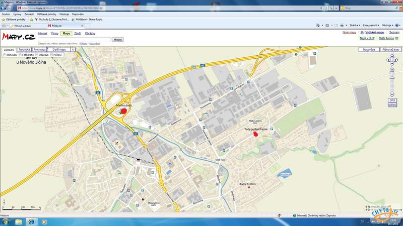Refresh the page in the address bar
Viewport: 403px width, 226px height.
pos(331,8)
